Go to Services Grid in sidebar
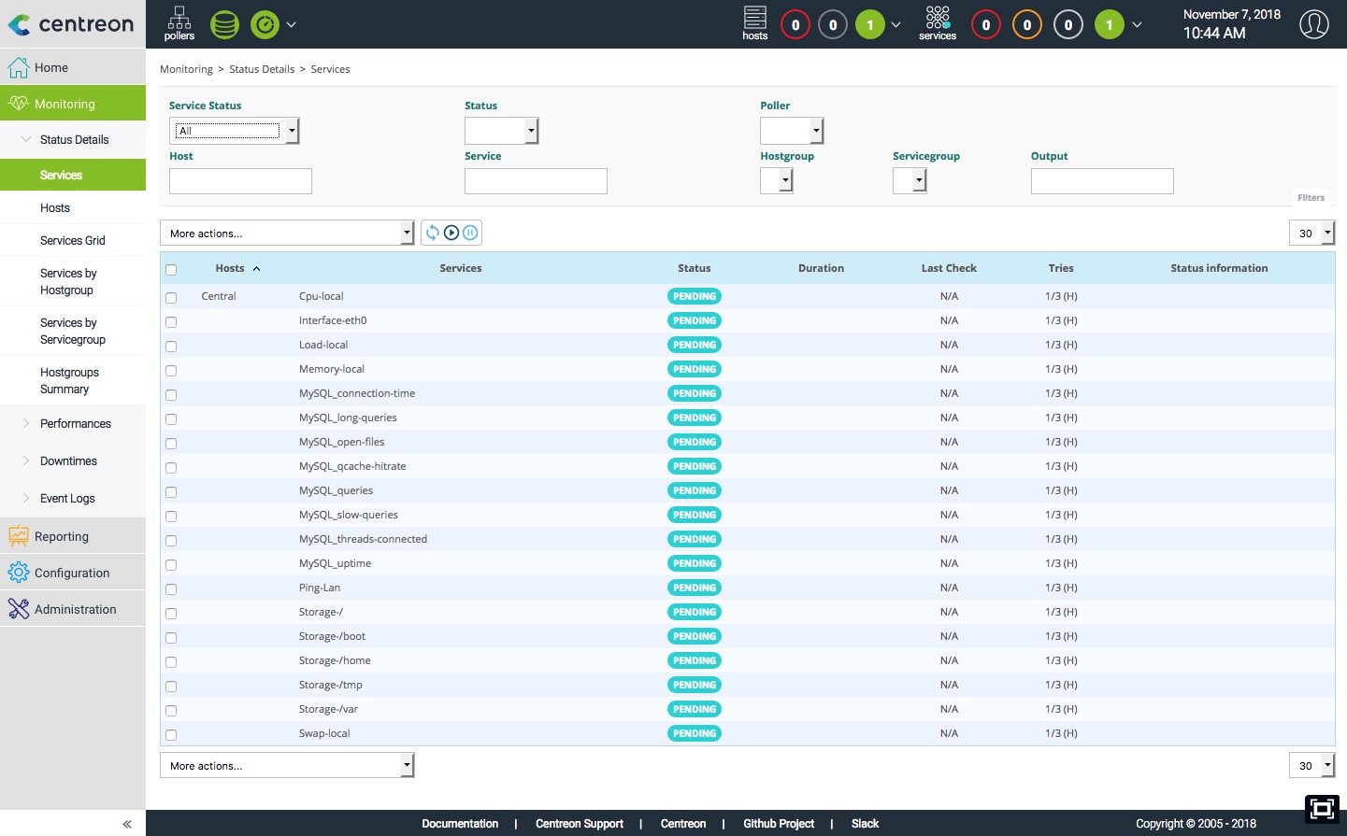The width and height of the screenshot is (1347, 836). click(73, 240)
